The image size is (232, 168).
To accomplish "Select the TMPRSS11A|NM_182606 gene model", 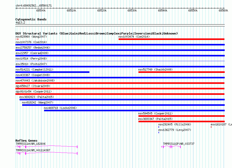I will [46, 147].
